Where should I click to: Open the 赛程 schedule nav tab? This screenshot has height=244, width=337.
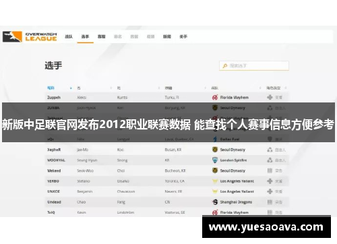click(102, 36)
